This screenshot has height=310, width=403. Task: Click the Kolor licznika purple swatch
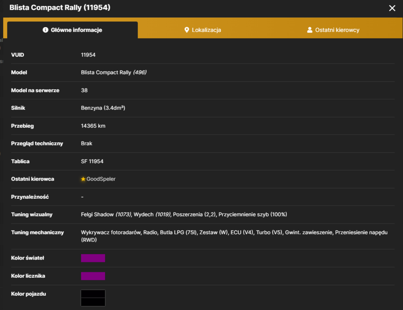(x=93, y=276)
